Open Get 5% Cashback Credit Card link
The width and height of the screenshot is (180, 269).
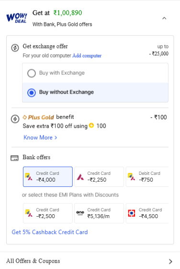[50, 232]
